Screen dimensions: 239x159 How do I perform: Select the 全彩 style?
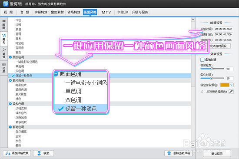[x=18, y=136]
